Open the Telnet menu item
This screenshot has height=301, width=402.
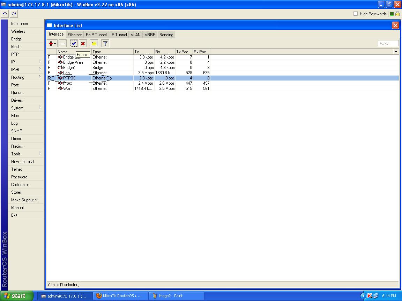point(25,169)
